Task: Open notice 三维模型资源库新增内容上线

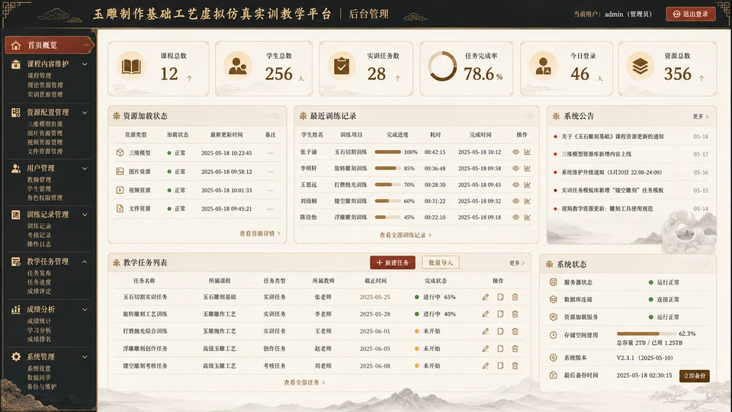Action: (x=596, y=154)
